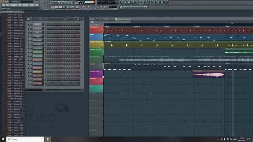Open the Playlist options menu arrow
This screenshot has height=142, width=253.
click(91, 19)
